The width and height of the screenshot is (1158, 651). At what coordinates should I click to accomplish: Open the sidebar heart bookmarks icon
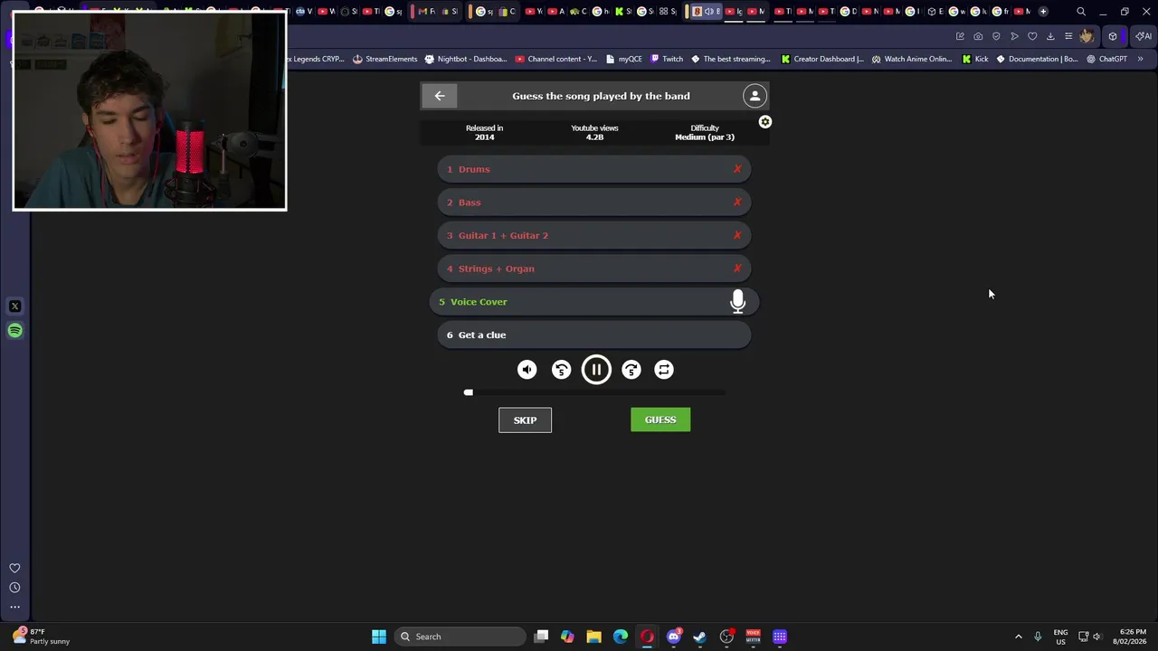14,569
